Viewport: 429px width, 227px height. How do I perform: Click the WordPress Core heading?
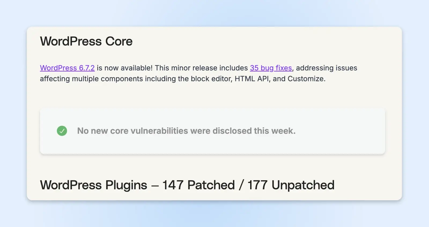(x=86, y=41)
